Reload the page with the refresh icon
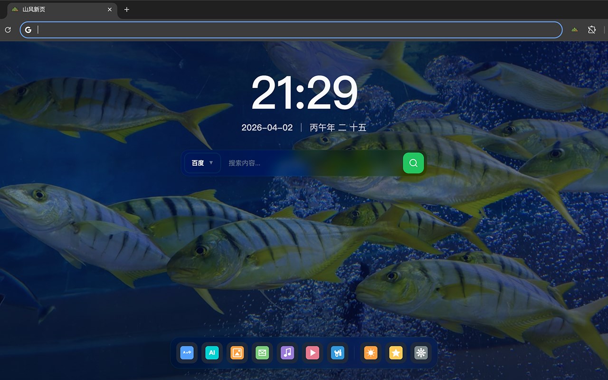This screenshot has width=608, height=380. coord(8,30)
